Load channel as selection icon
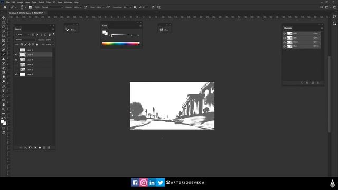The image size is (338, 190). 302,83
